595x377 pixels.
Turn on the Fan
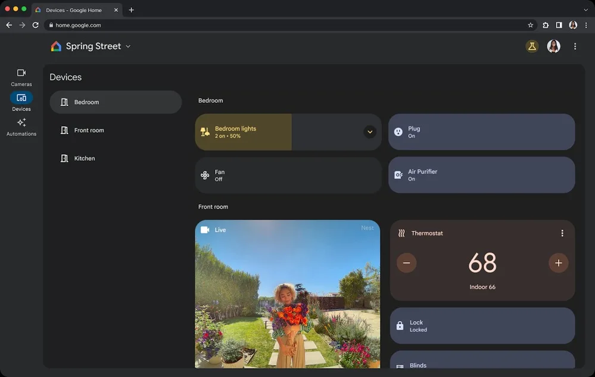[x=288, y=175]
